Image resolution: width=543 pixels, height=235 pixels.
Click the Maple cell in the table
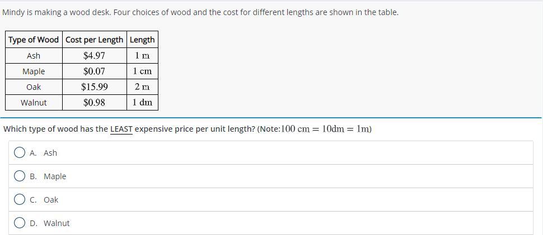click(34, 71)
